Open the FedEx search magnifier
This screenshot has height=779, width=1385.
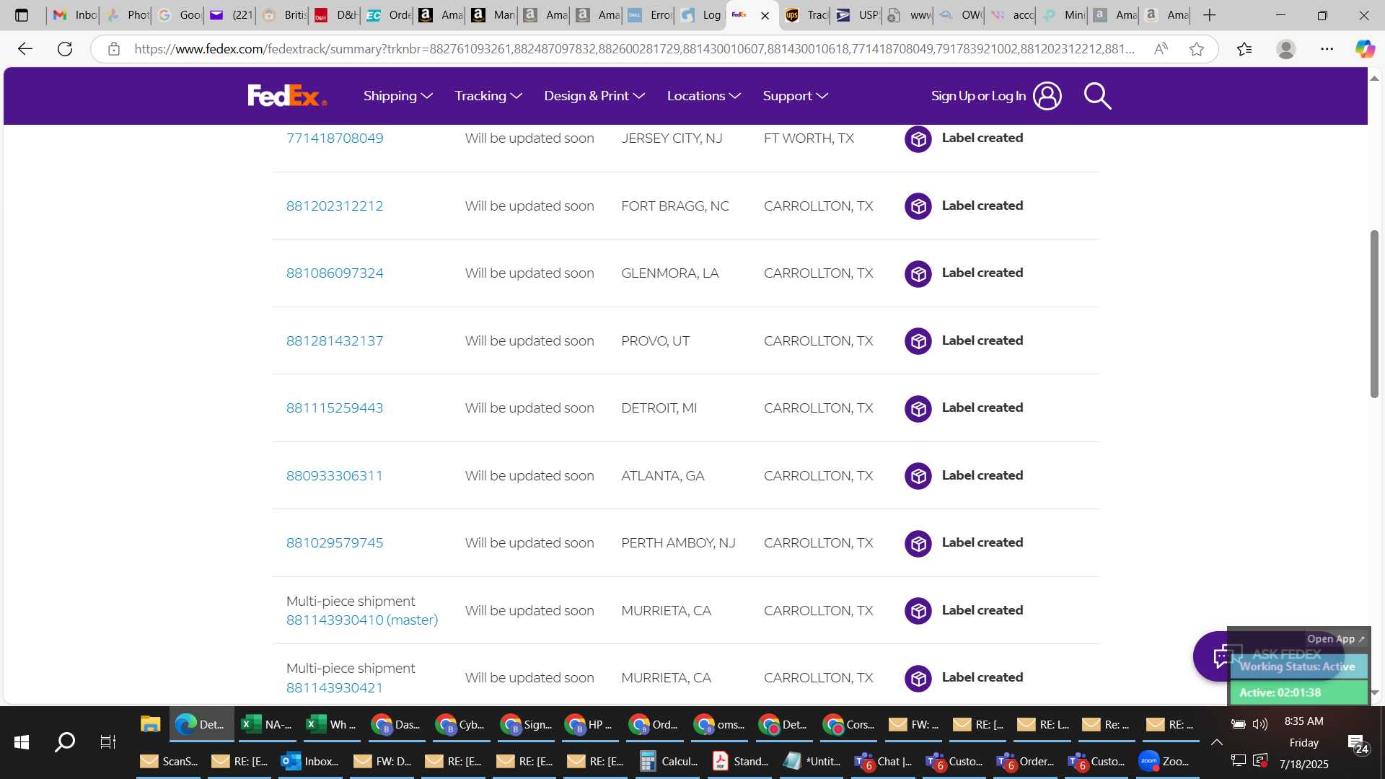pyautogui.click(x=1097, y=96)
